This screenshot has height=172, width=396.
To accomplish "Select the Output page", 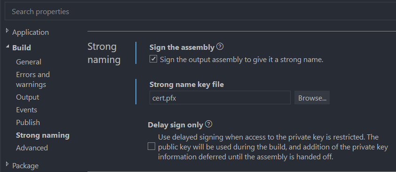I will point(28,97).
